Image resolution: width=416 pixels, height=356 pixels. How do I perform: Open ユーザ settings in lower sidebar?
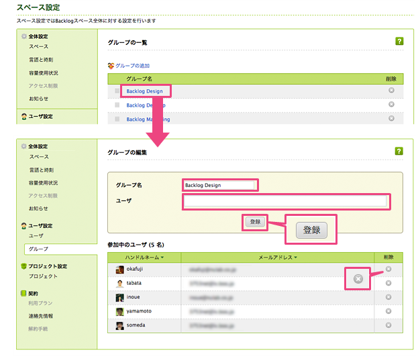(36, 235)
